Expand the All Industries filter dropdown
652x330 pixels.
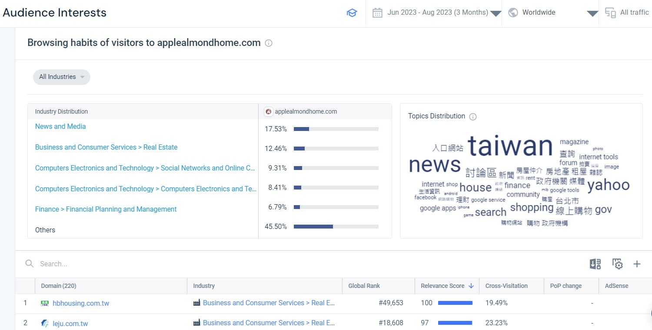tap(62, 77)
